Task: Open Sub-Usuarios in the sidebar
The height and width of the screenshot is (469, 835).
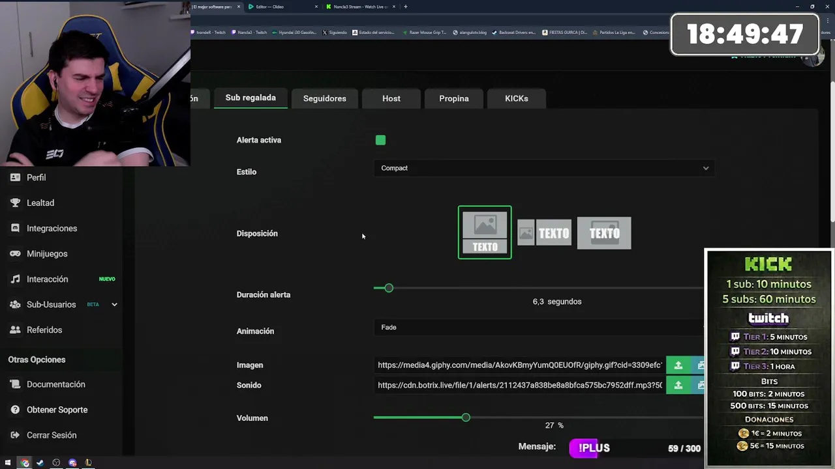Action: pyautogui.click(x=43, y=304)
